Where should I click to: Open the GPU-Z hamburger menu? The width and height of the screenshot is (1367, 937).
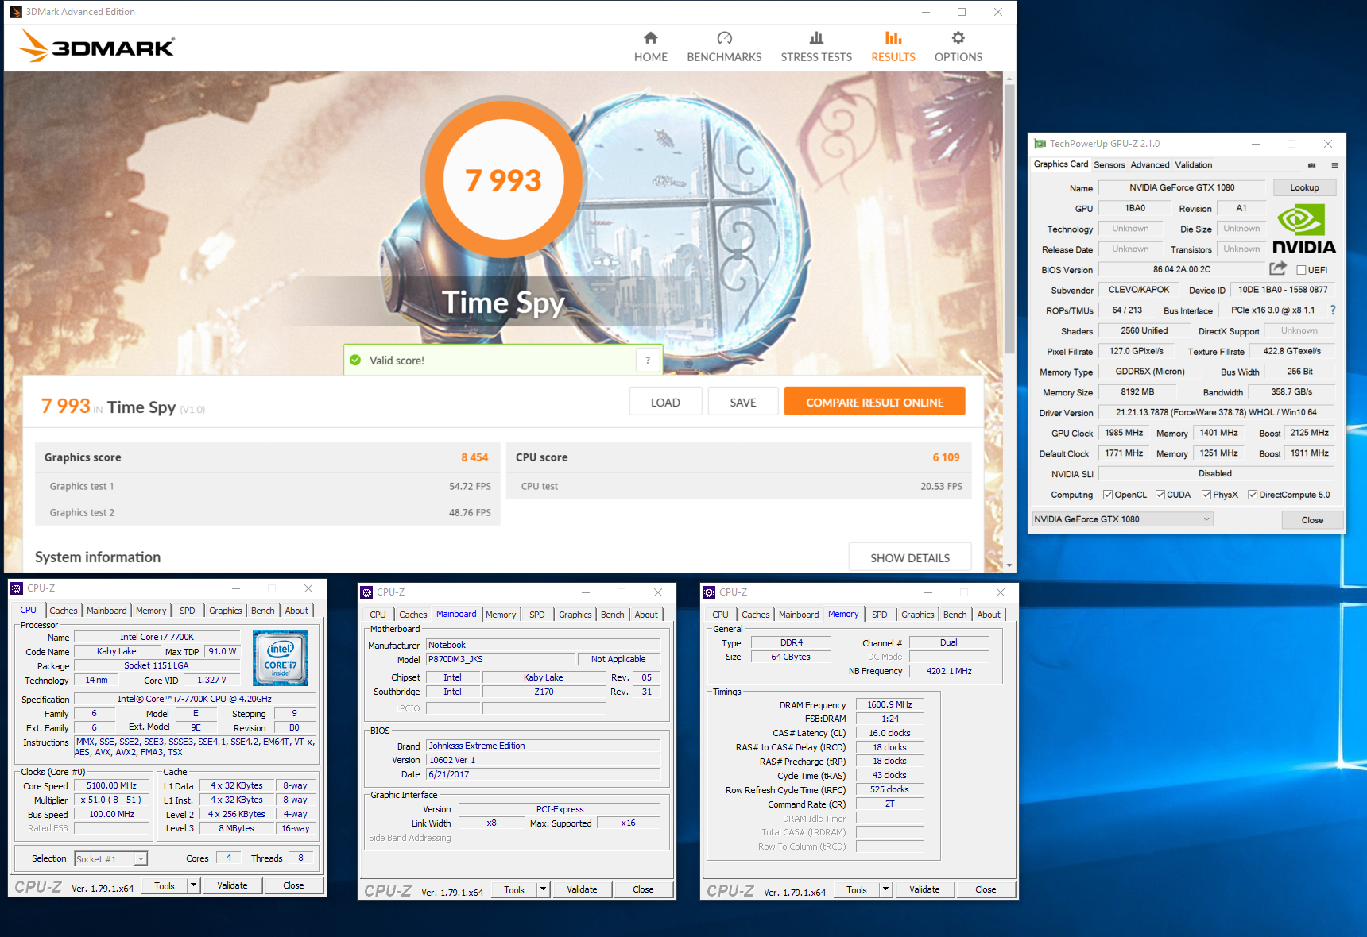click(x=1334, y=165)
